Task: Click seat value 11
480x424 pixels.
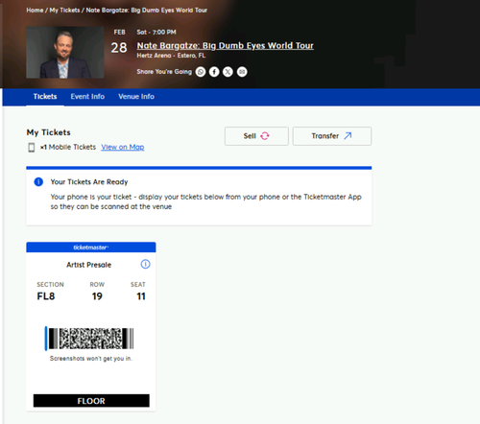Action: [141, 296]
